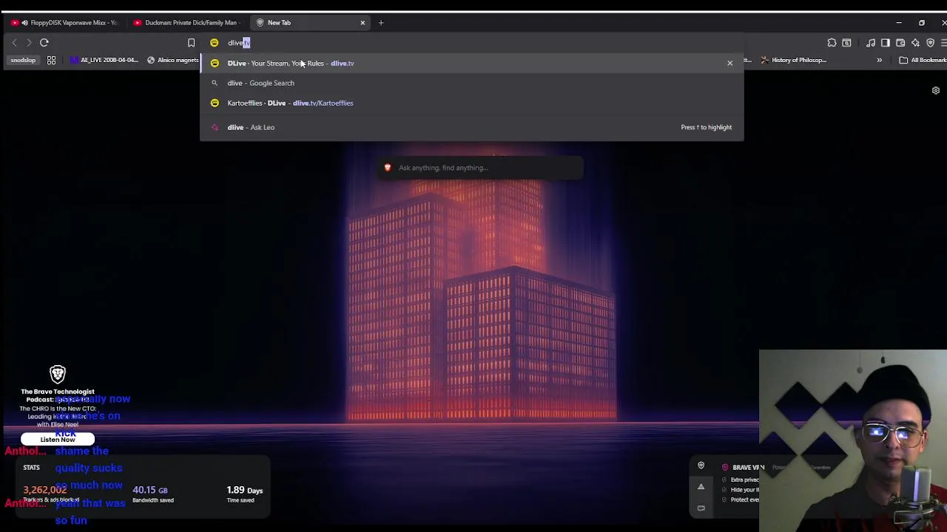
Task: Click the Brave lion logo above podcast
Action: coord(58,374)
